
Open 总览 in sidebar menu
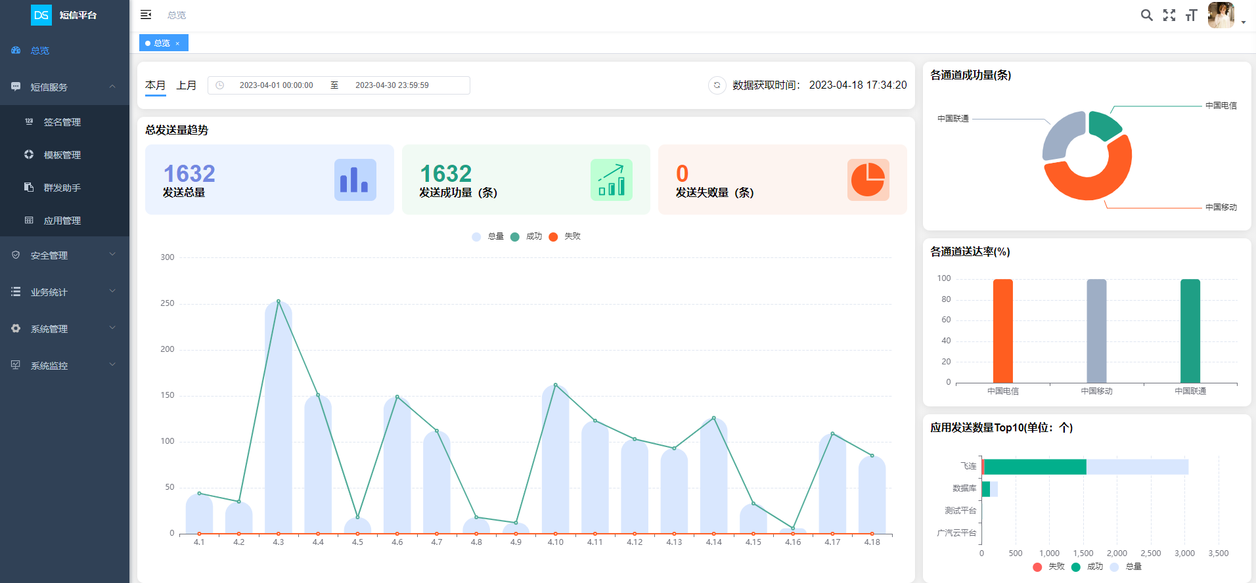click(64, 50)
